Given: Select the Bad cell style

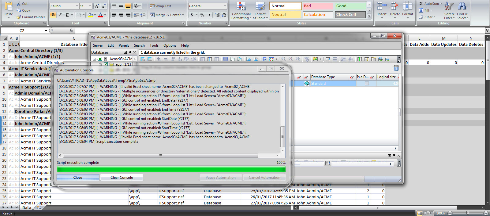Looking at the screenshot, I should click(x=318, y=6).
